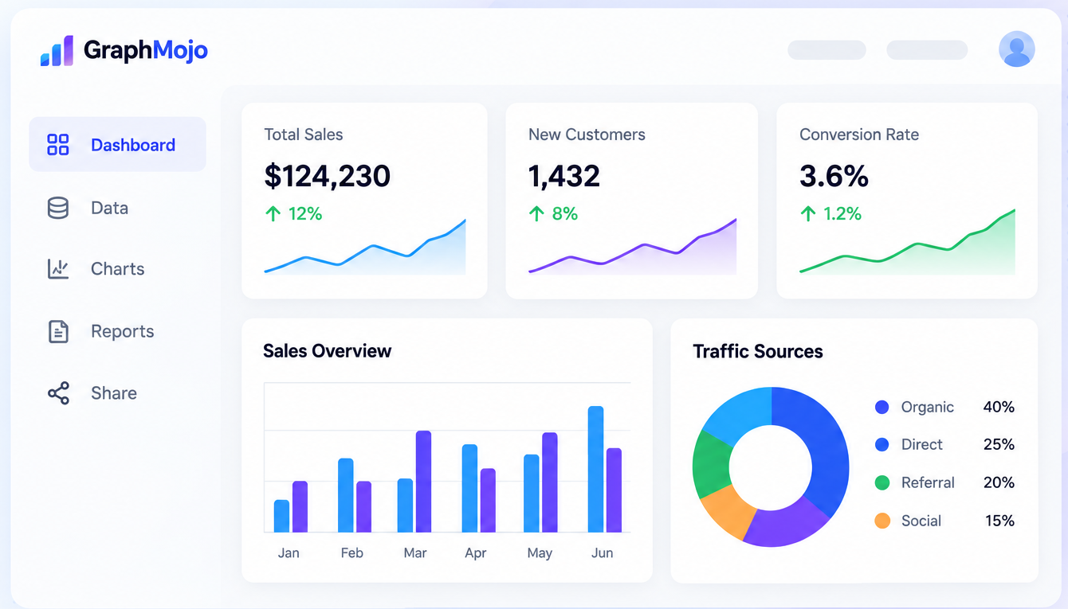Click the Charts graph icon

(x=58, y=269)
